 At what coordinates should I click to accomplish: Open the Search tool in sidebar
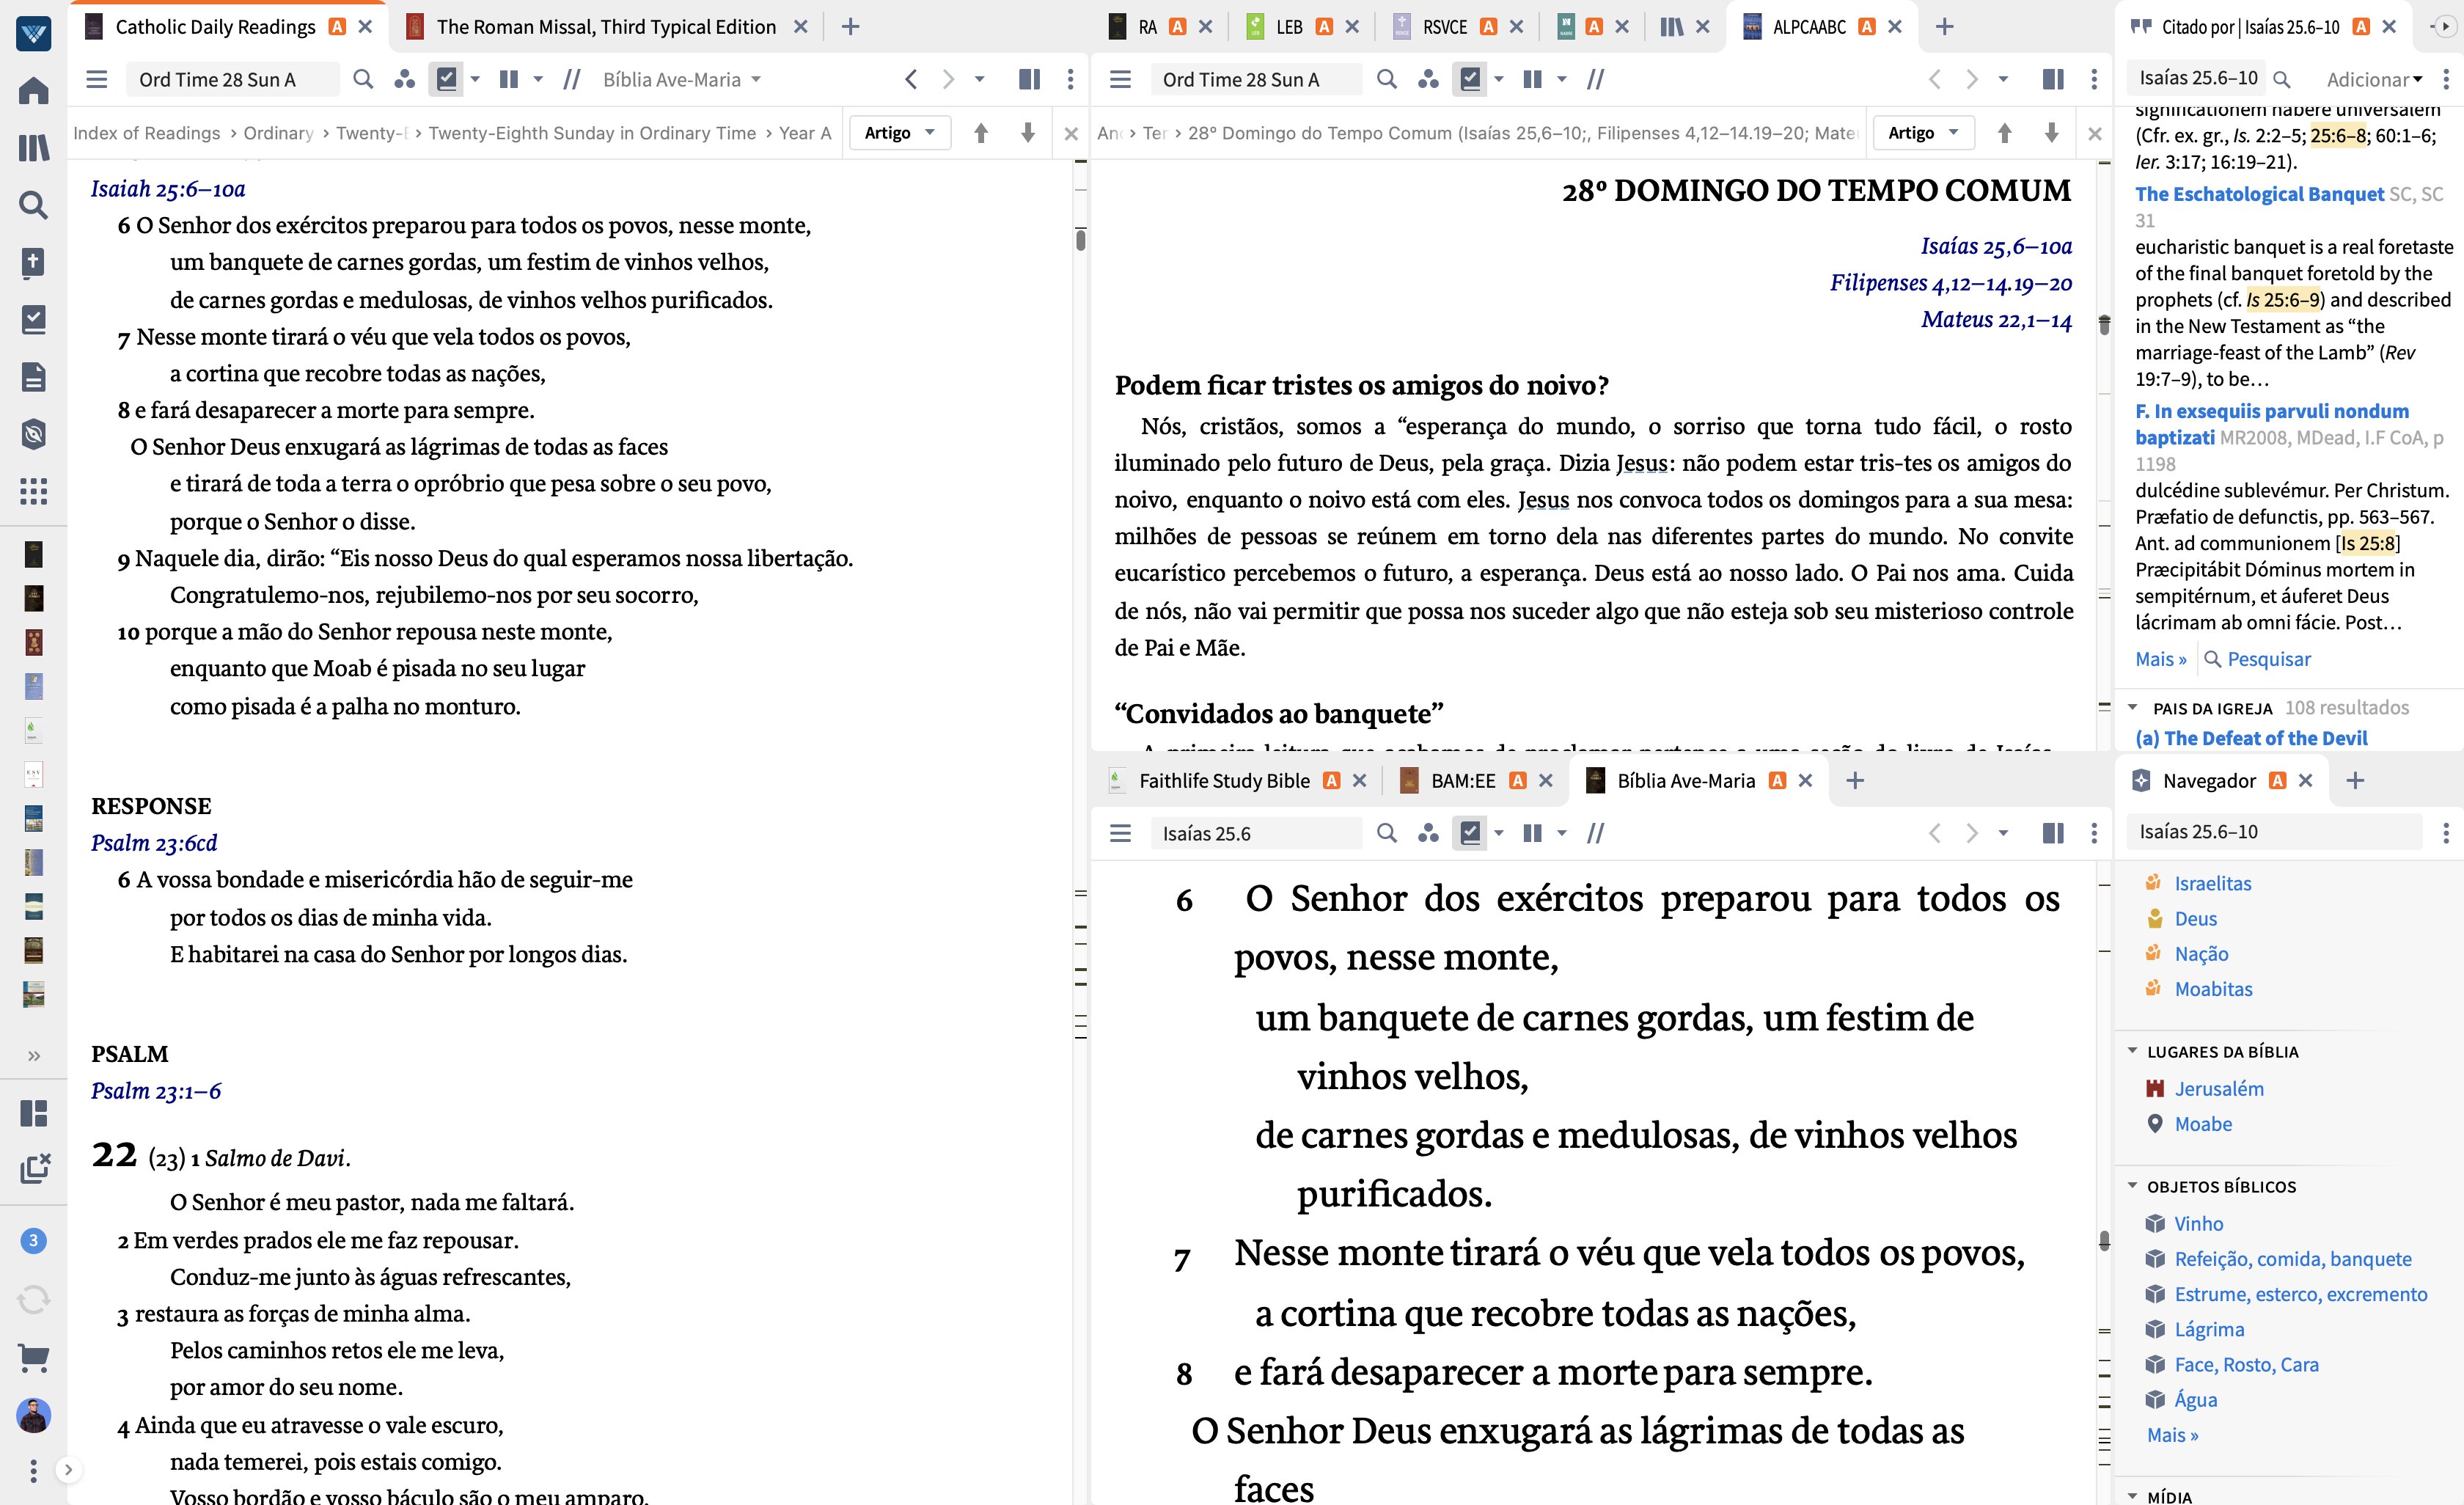pos(33,205)
